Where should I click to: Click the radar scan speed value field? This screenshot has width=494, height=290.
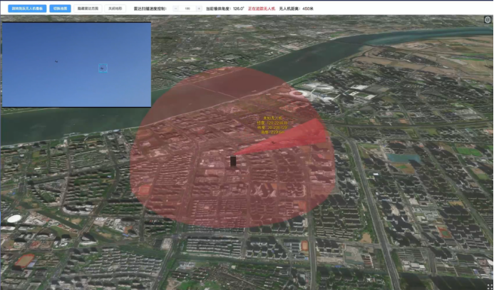tap(187, 9)
